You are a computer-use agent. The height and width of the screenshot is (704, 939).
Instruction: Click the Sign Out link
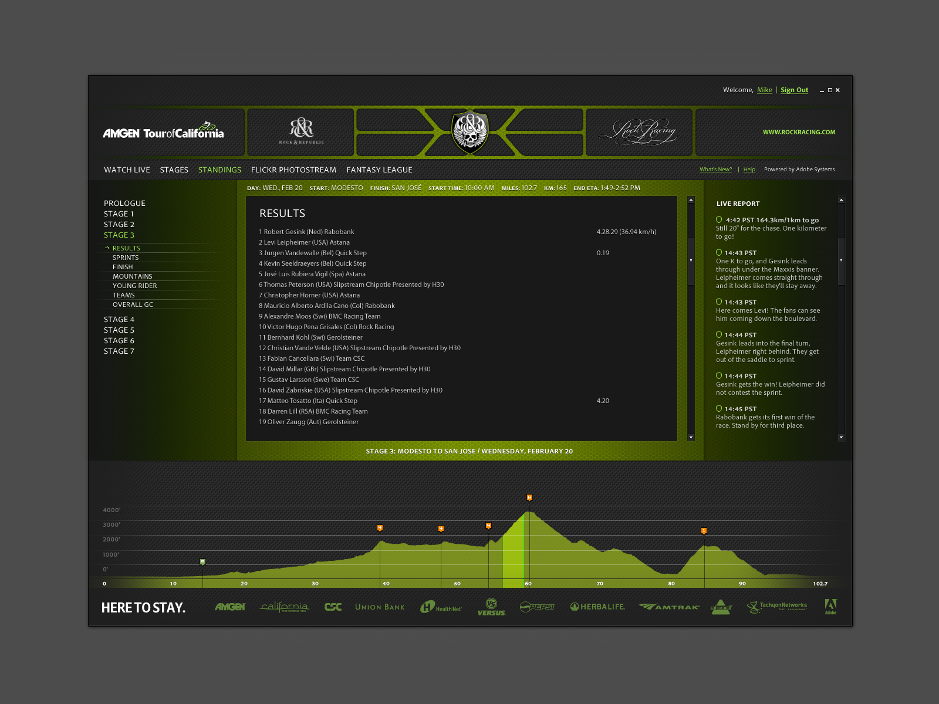[x=795, y=90]
